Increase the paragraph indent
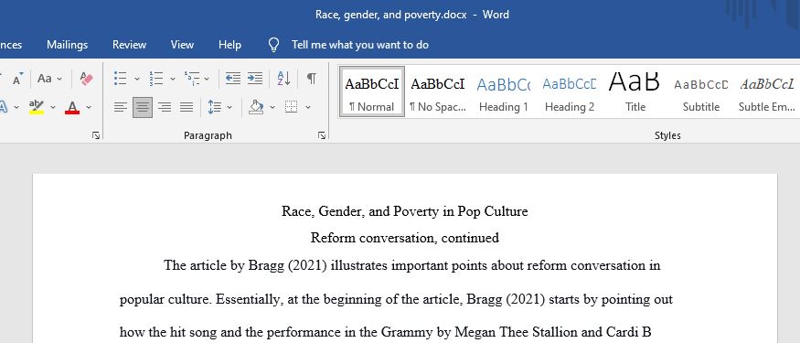This screenshot has width=800, height=343. click(x=254, y=79)
